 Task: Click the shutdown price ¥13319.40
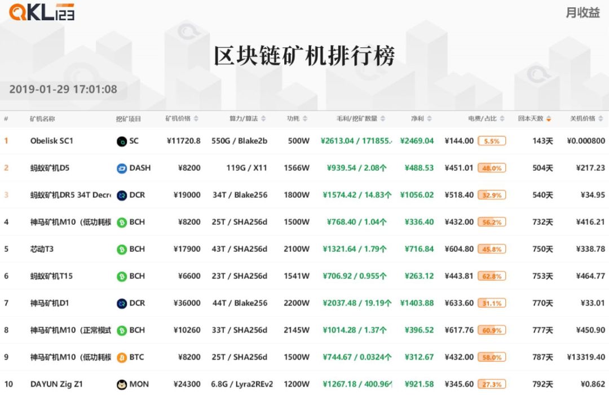pyautogui.click(x=586, y=357)
